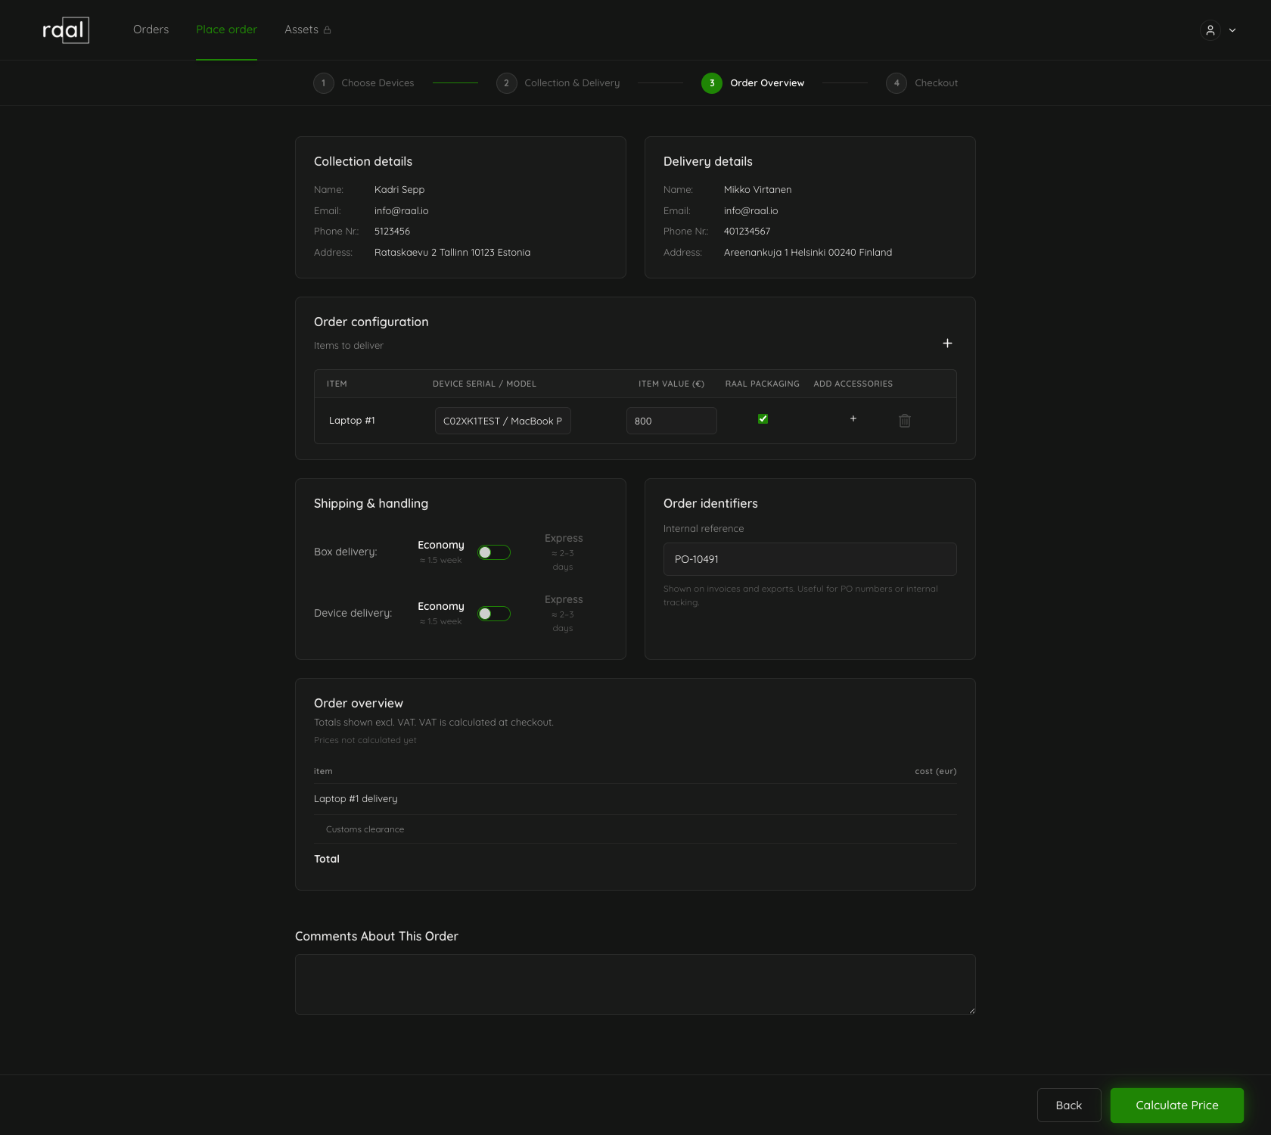Toggle Box delivery to Express
The height and width of the screenshot is (1135, 1271).
coord(494,552)
